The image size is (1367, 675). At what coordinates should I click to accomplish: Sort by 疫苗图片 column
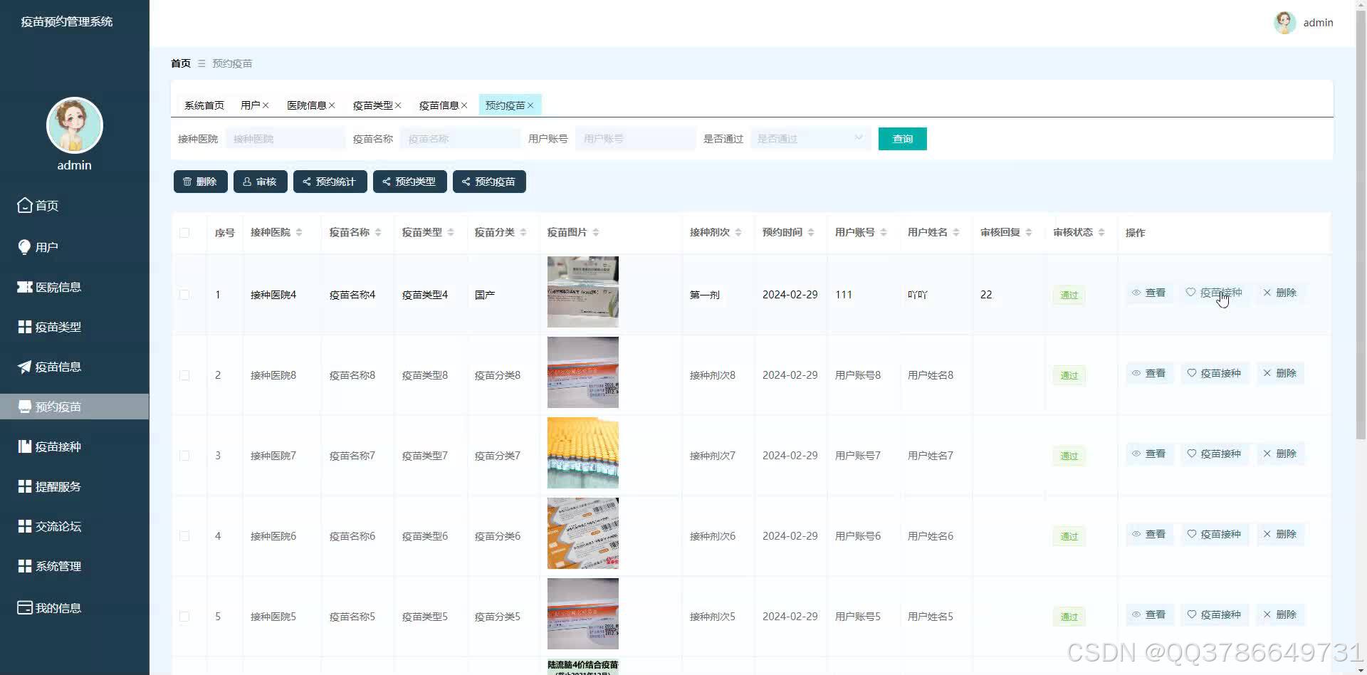coord(596,233)
